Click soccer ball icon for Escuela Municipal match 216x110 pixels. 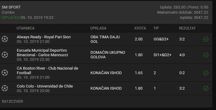5,55
